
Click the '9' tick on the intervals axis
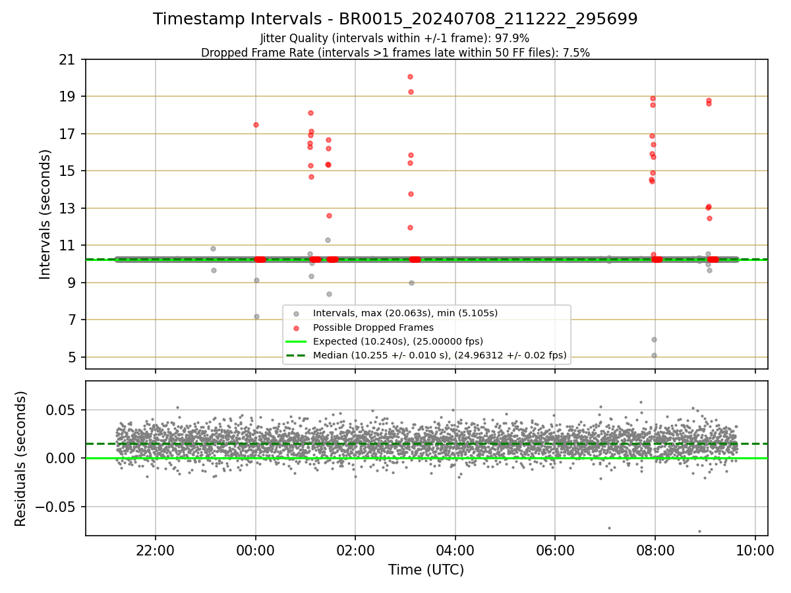coord(73,283)
